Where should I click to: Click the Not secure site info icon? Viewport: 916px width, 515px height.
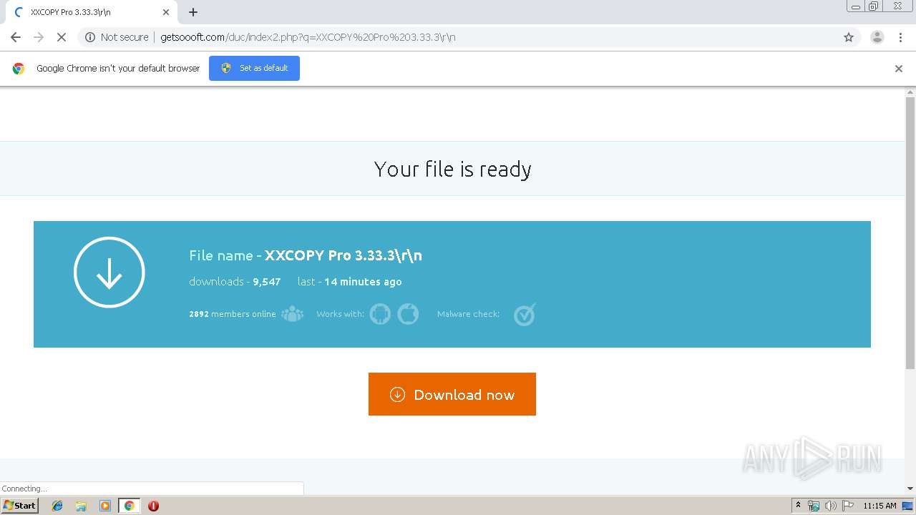(x=90, y=37)
